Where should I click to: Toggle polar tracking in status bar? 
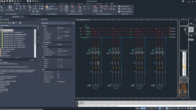point(151,108)
